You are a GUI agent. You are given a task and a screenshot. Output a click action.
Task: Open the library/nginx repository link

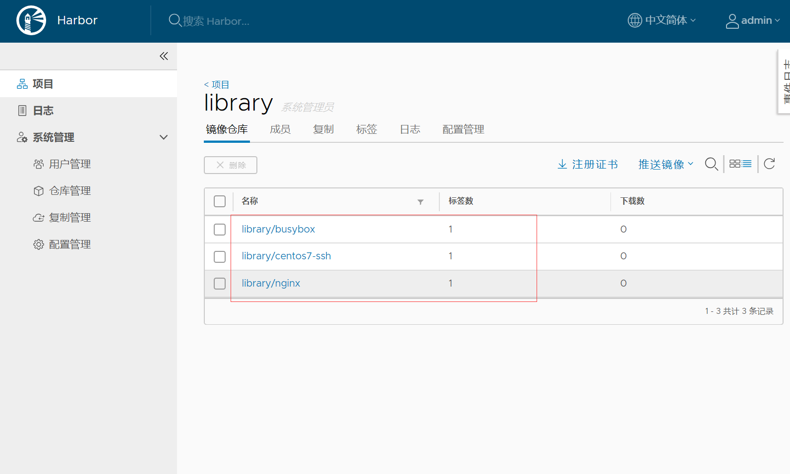(x=271, y=283)
